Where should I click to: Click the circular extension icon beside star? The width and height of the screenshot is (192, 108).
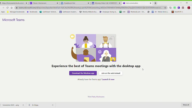pyautogui.click(x=170, y=7)
